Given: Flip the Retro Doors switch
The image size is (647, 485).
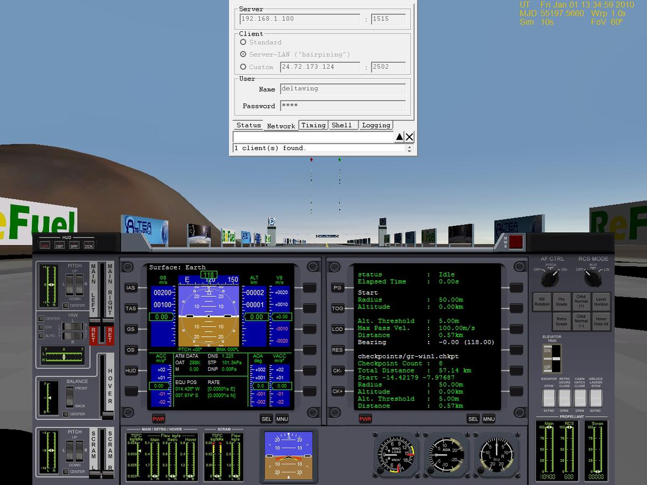Looking at the screenshot, I should coord(564,398).
